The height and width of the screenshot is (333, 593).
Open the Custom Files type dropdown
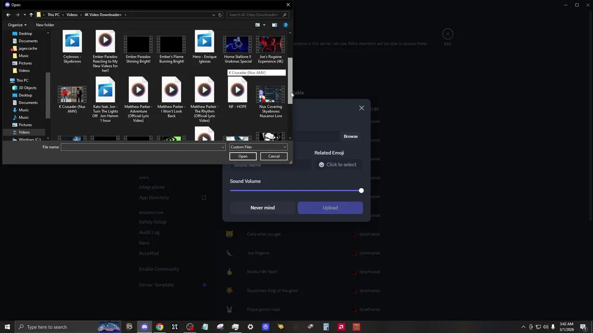click(x=258, y=147)
